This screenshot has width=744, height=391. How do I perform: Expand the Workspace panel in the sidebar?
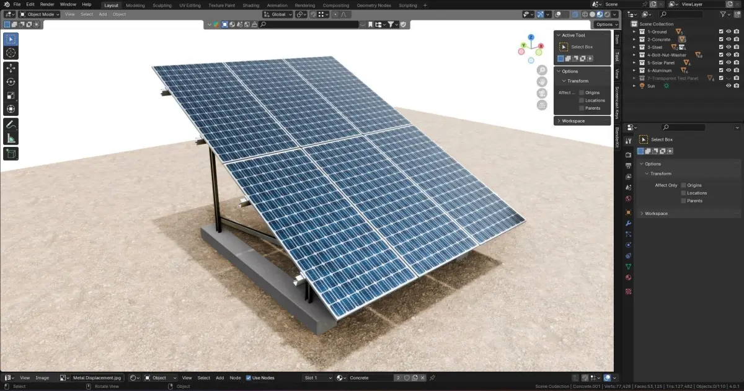(573, 121)
